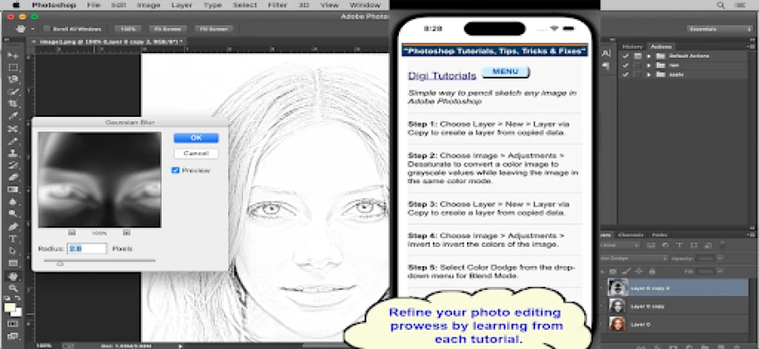The height and width of the screenshot is (349, 759).
Task: Open the Filter menu
Action: pos(278,5)
